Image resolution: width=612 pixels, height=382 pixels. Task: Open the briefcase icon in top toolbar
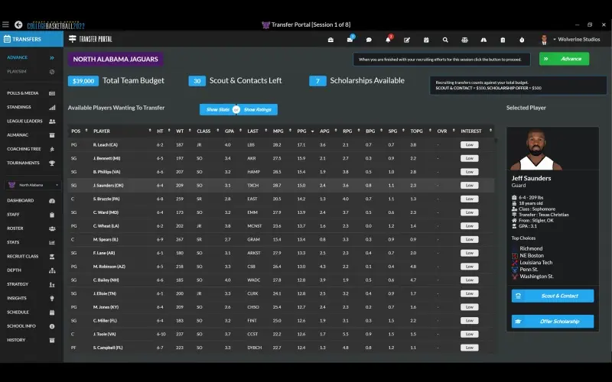(330, 40)
